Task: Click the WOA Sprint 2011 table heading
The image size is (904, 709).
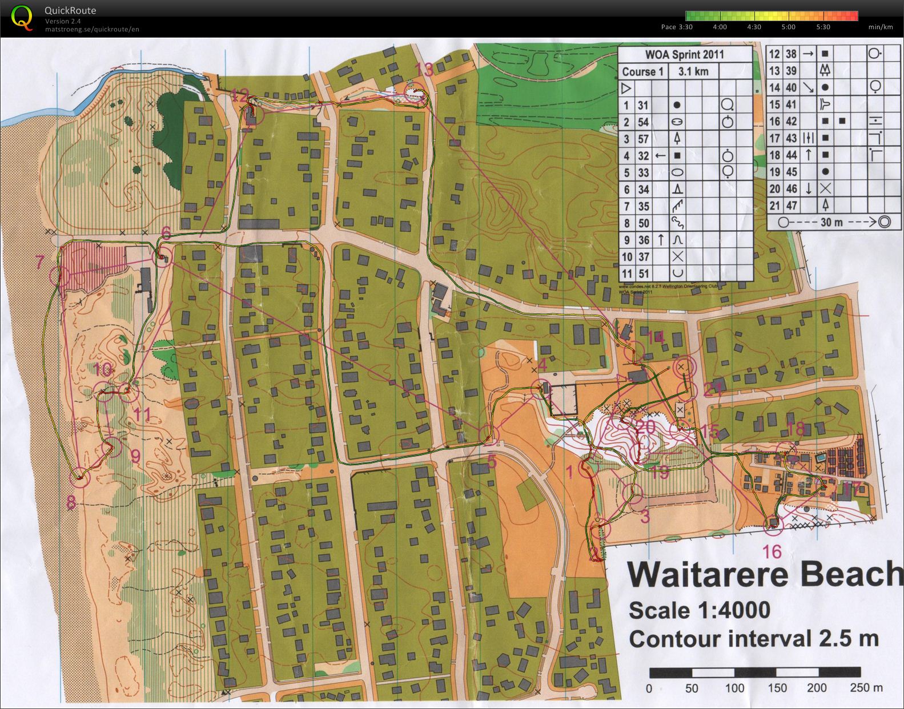Action: (x=685, y=55)
